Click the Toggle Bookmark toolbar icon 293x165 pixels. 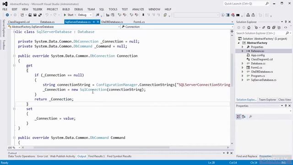pyautogui.click(x=143, y=15)
